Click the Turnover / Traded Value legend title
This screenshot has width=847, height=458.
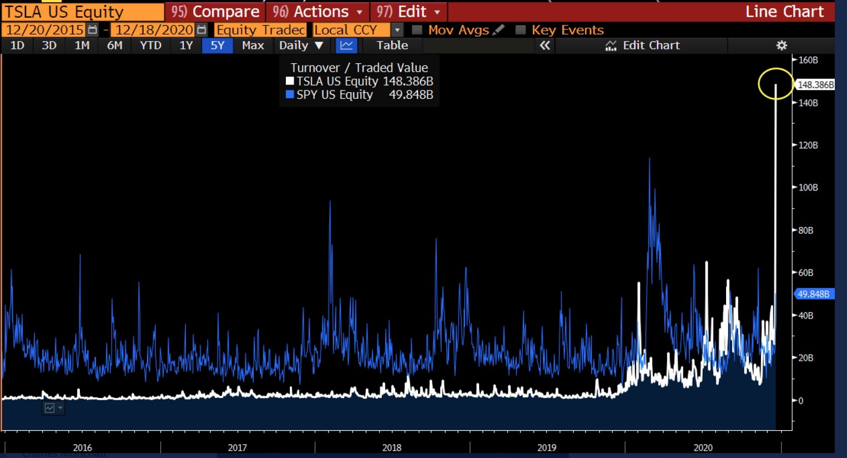click(x=359, y=68)
